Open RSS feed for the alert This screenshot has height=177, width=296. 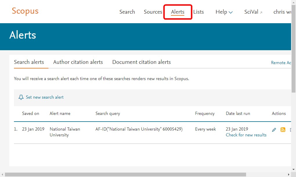283,130
